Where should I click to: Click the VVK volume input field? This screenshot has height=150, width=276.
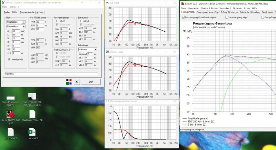(x=40, y=22)
